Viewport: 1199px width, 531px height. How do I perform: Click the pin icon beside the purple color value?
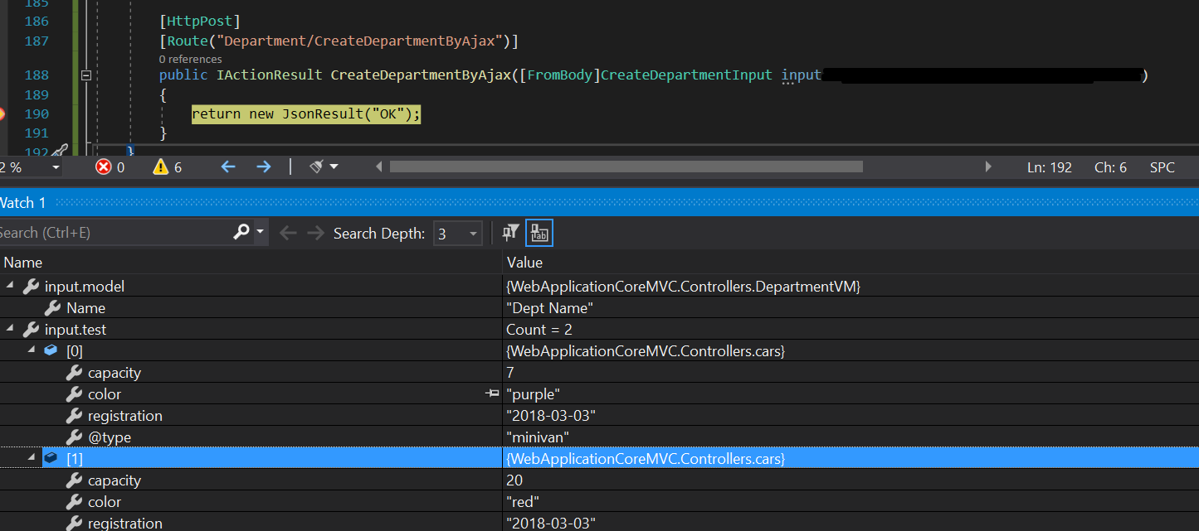[x=492, y=394]
